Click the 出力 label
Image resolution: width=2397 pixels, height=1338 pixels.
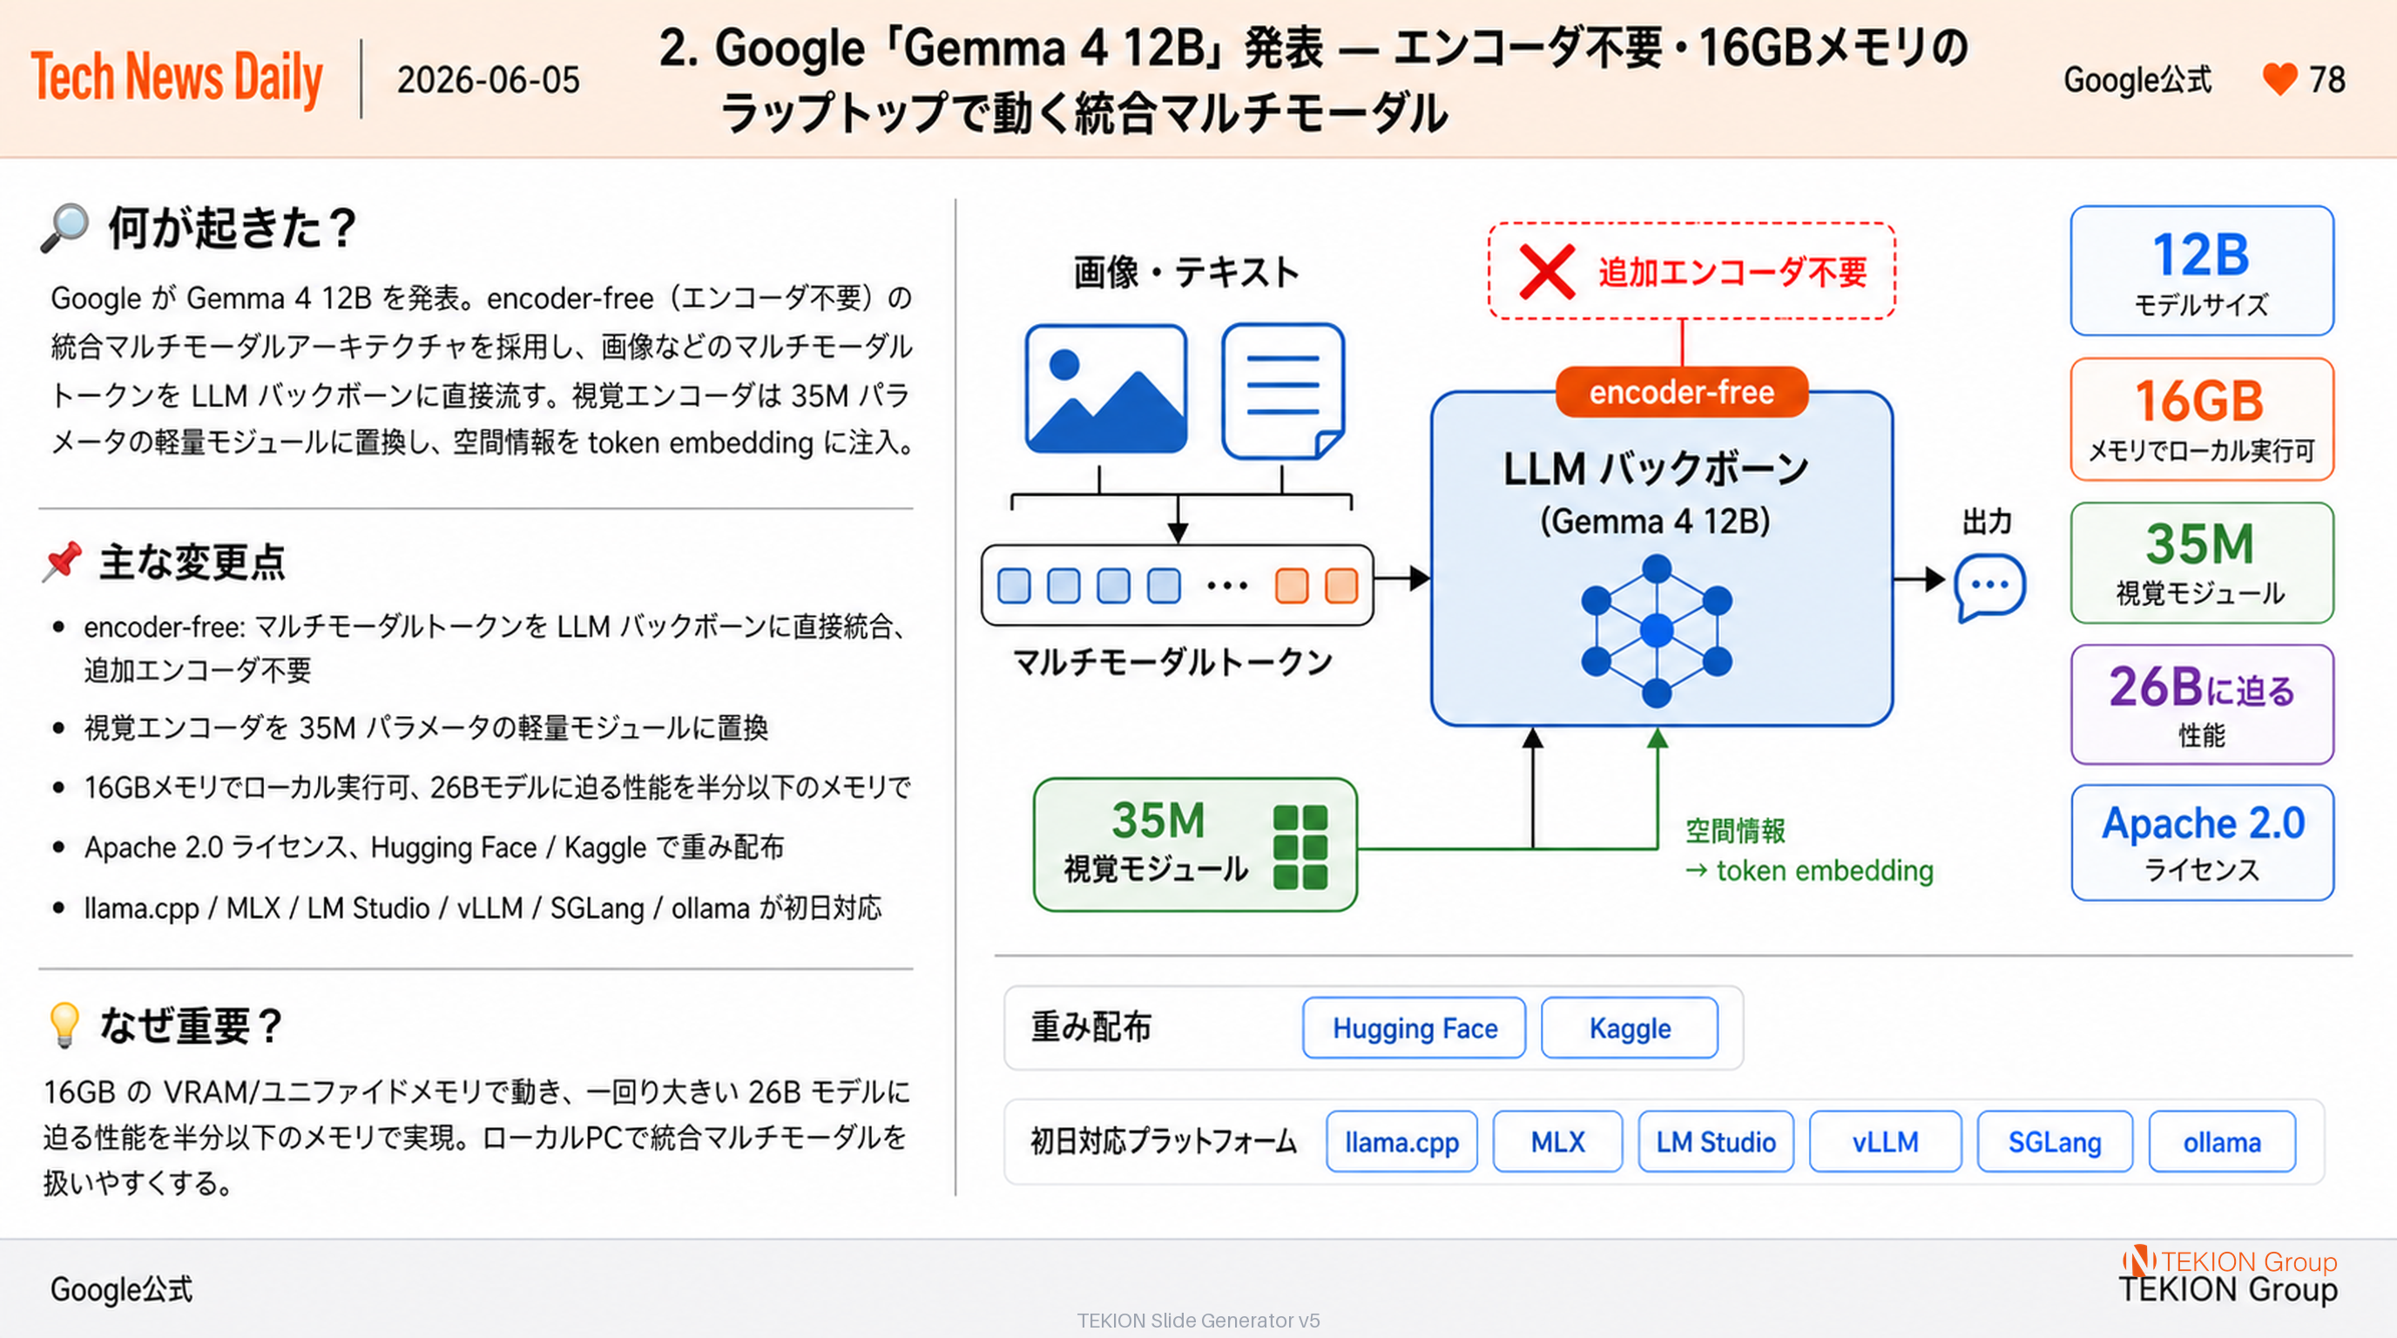click(1988, 522)
